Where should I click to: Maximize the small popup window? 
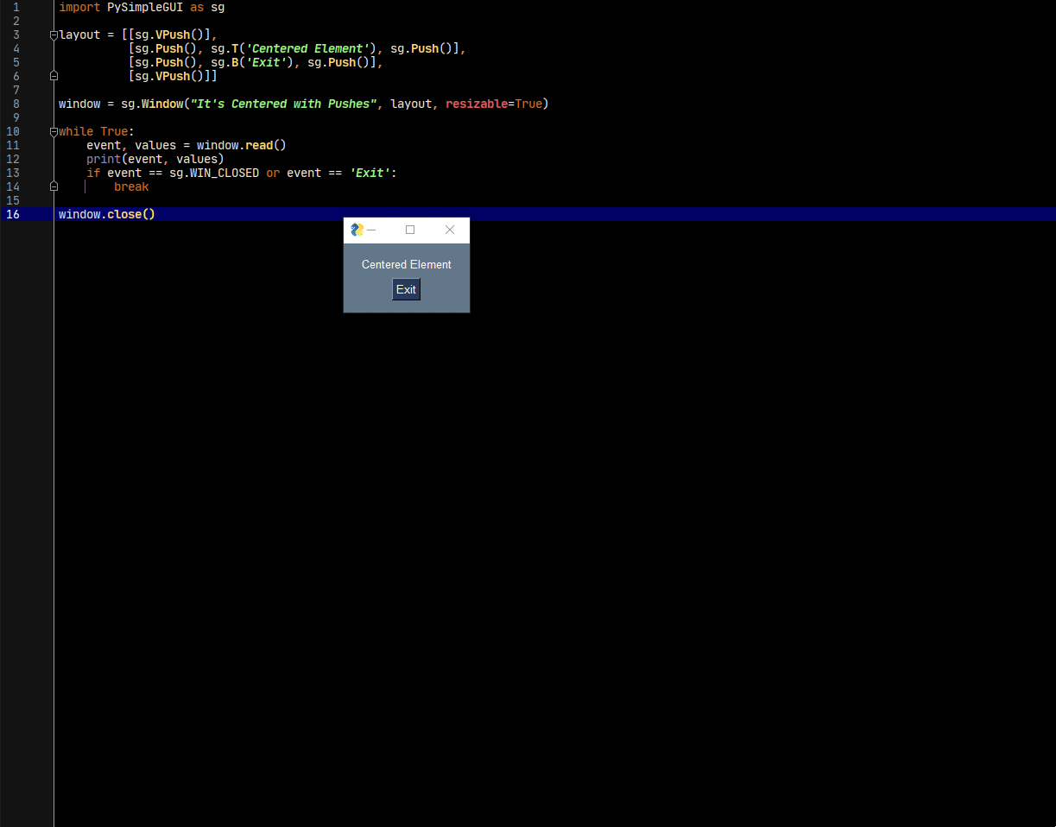click(410, 230)
